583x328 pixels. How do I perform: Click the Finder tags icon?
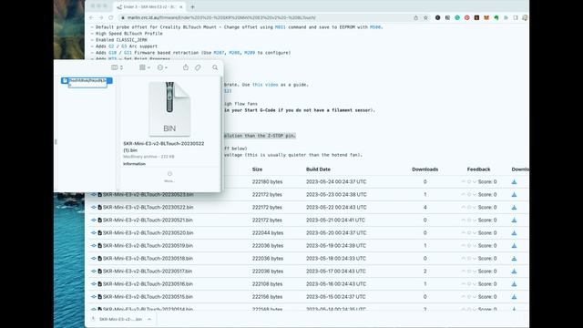click(x=198, y=67)
